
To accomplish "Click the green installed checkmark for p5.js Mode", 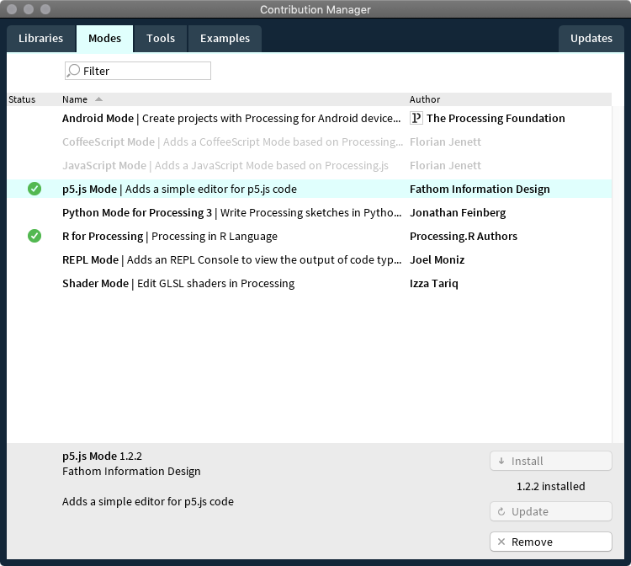I will (34, 189).
